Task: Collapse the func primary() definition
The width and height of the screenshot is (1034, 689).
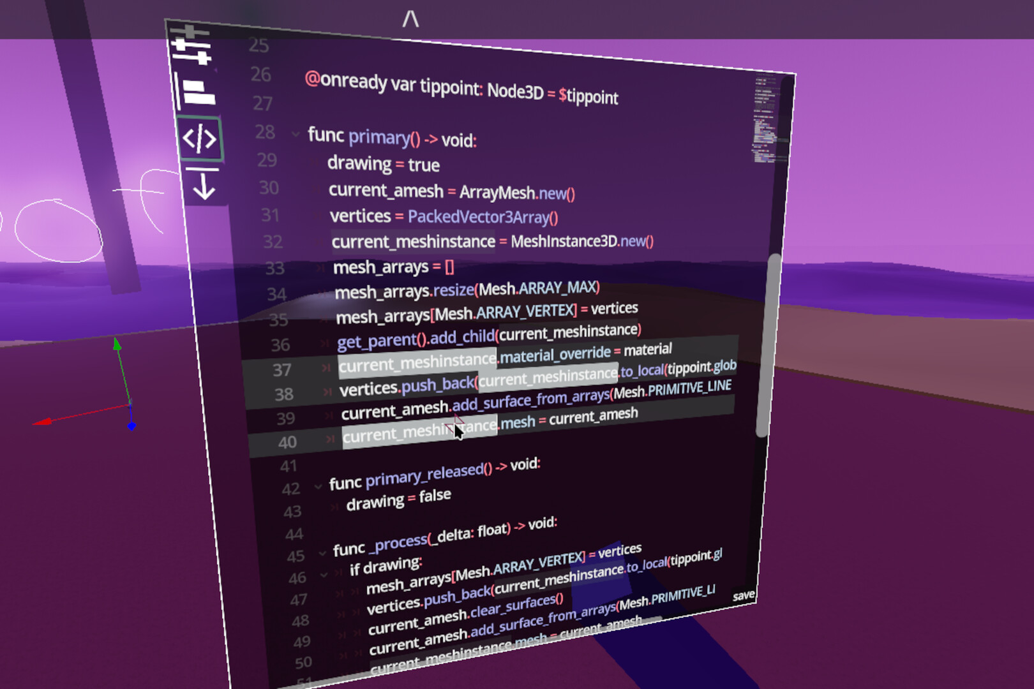Action: (x=296, y=135)
